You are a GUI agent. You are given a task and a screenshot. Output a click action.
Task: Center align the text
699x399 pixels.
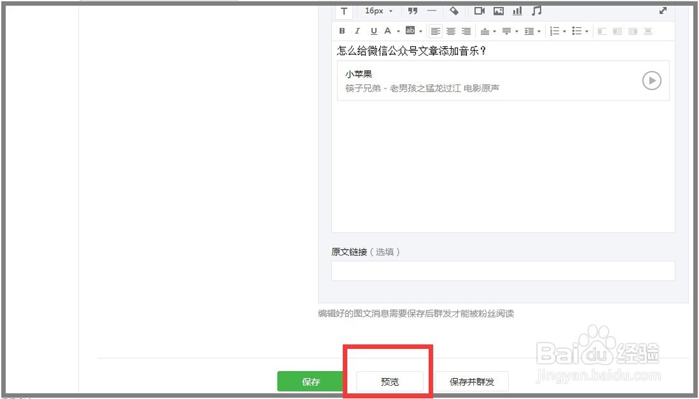point(451,31)
